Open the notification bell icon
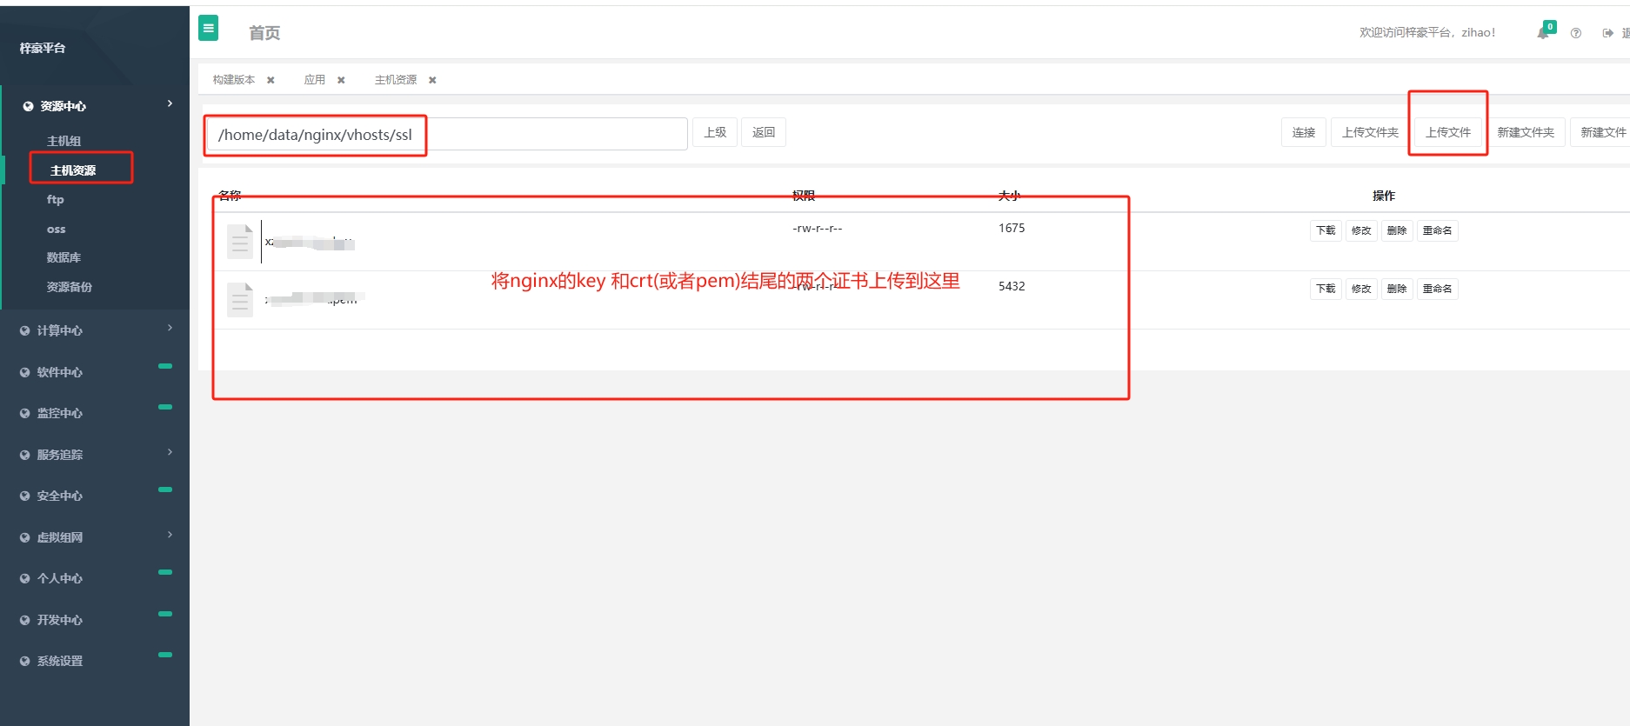 tap(1543, 33)
